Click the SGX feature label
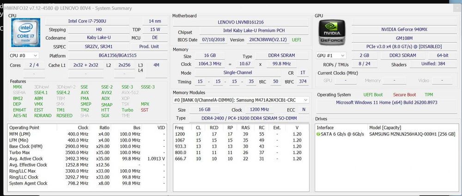The height and width of the screenshot is (196, 462). coord(105,116)
